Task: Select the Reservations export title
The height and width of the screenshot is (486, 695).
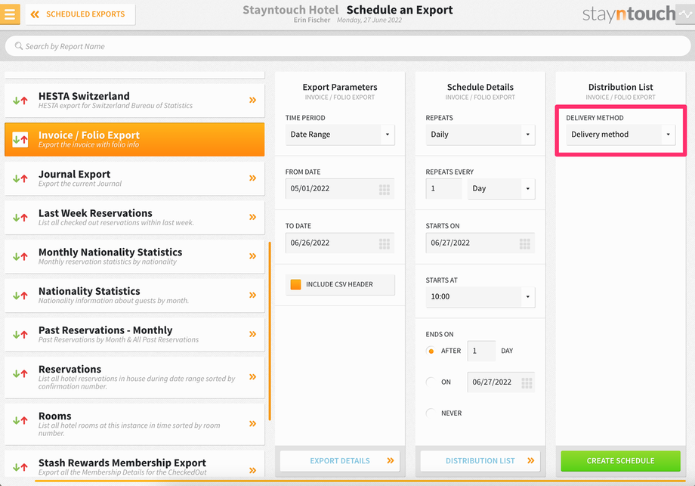Action: (69, 370)
